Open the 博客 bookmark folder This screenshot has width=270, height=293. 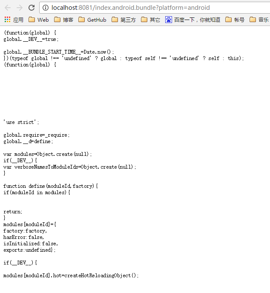63,20
